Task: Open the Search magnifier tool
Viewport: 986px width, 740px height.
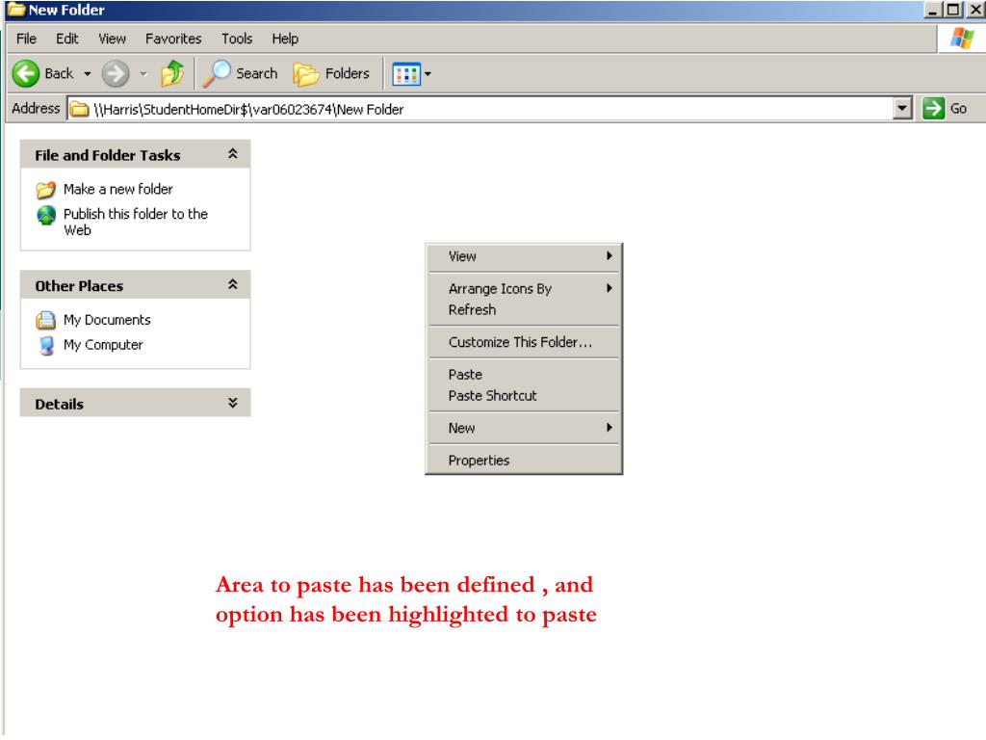Action: pos(221,73)
